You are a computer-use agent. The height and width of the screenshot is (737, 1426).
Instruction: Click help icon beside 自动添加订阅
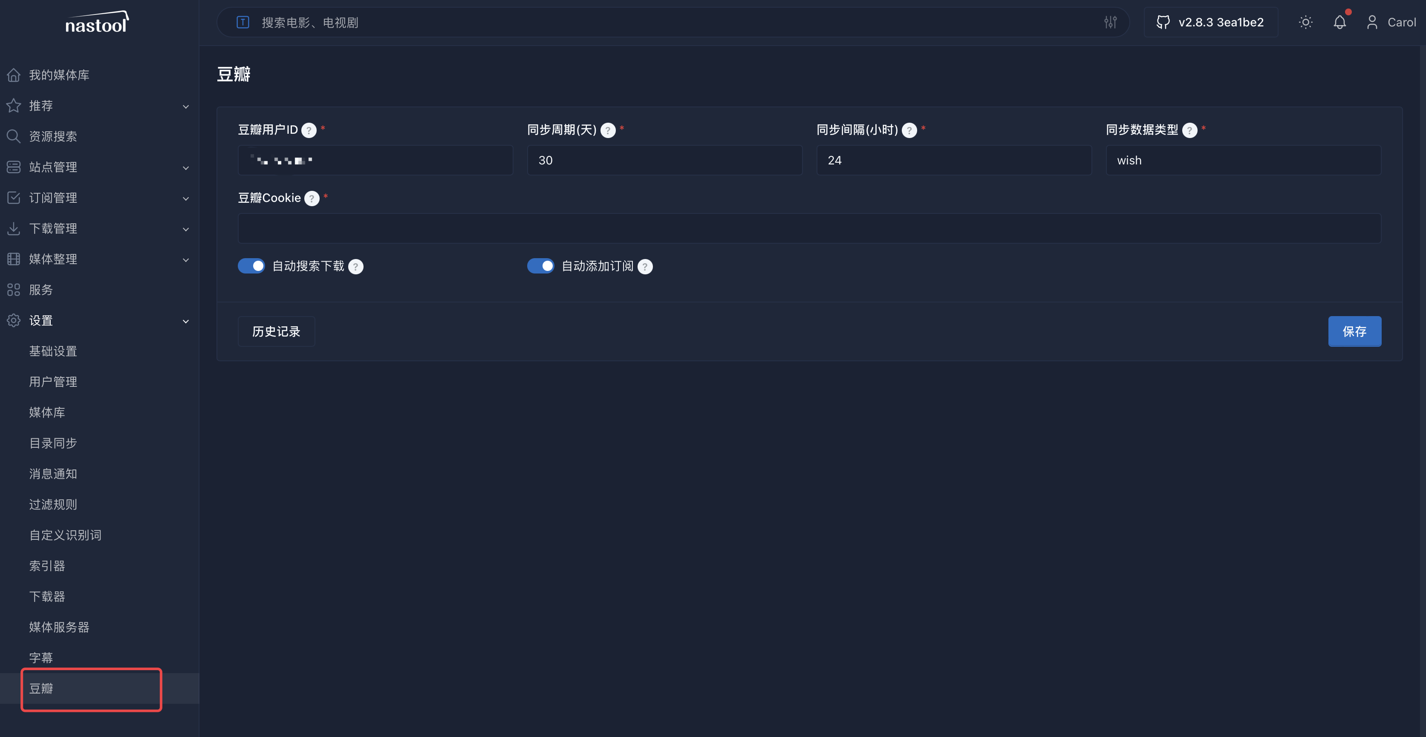(645, 267)
